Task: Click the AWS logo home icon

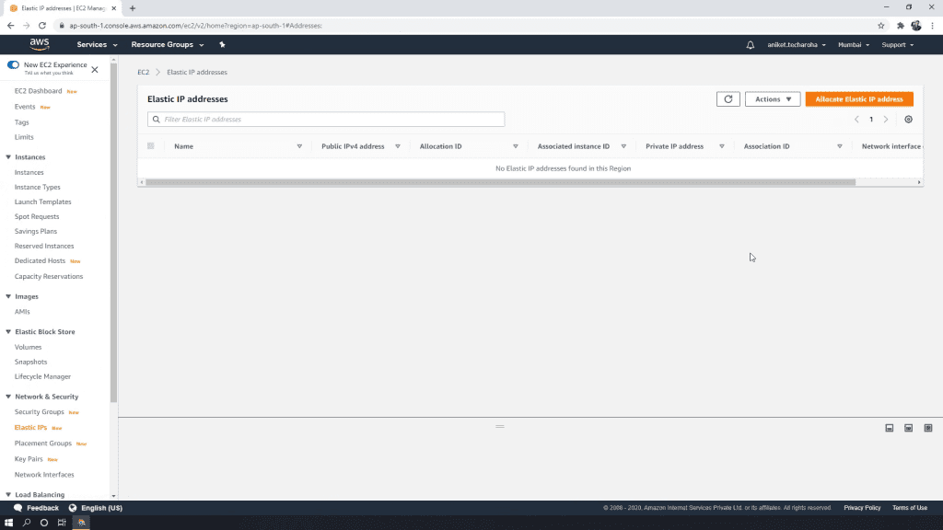Action: (x=40, y=44)
